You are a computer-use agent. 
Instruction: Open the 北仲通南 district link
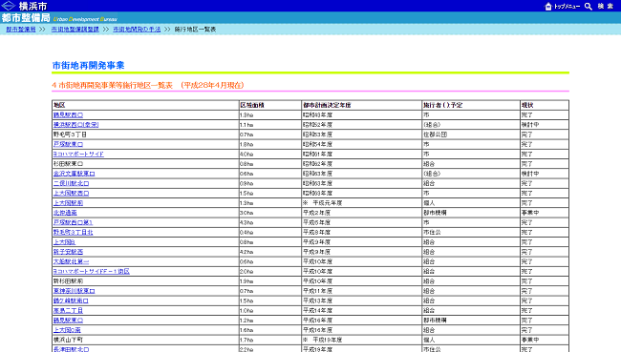click(x=65, y=213)
